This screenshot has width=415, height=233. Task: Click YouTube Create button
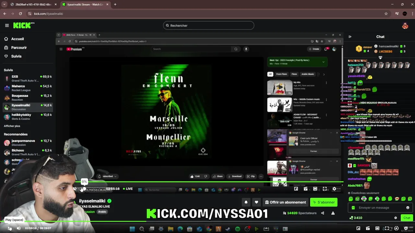coord(314,49)
